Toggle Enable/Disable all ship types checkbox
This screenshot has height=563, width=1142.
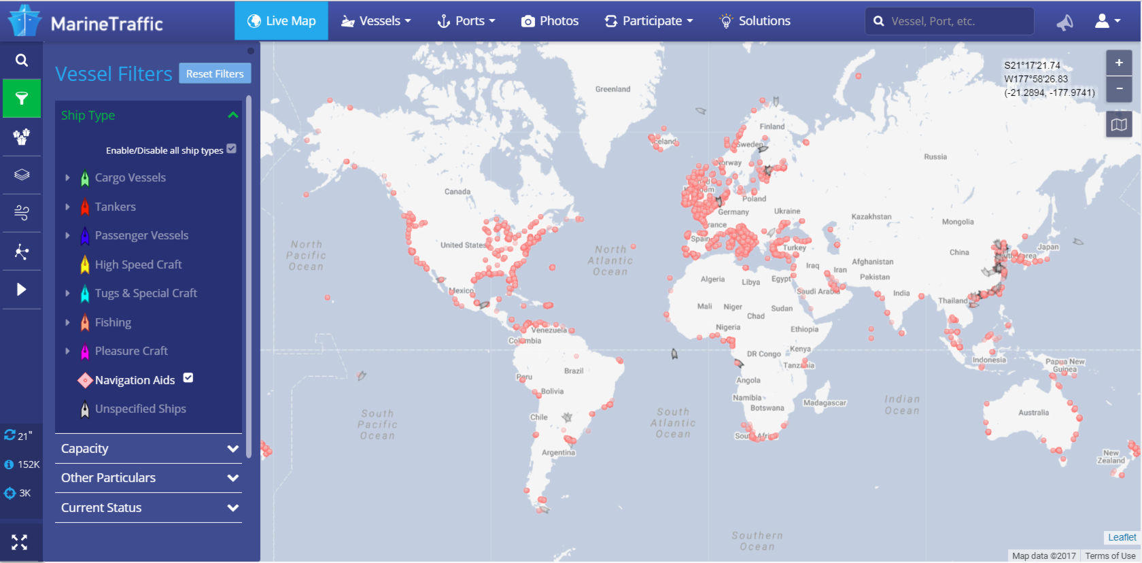coord(232,149)
